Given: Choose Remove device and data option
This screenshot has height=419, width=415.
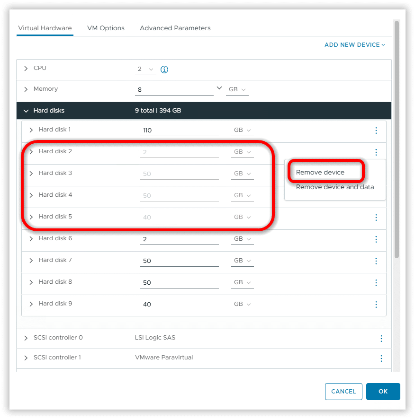Looking at the screenshot, I should pos(335,187).
